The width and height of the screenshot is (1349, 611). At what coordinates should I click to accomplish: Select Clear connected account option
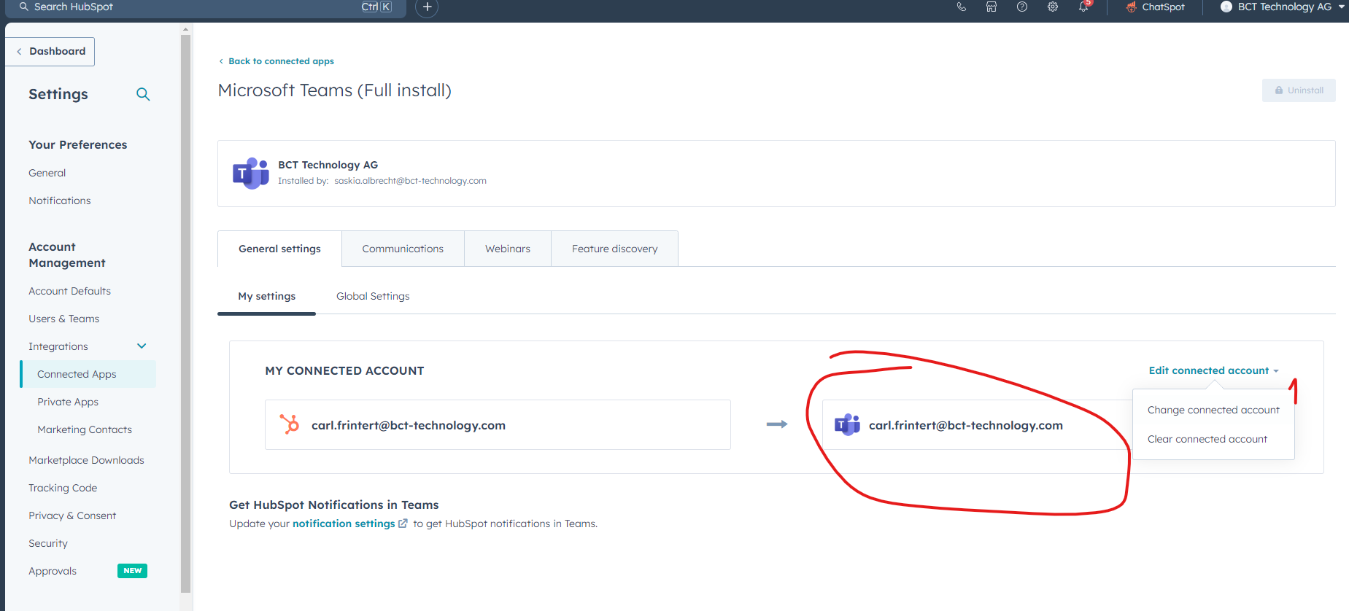(1207, 439)
